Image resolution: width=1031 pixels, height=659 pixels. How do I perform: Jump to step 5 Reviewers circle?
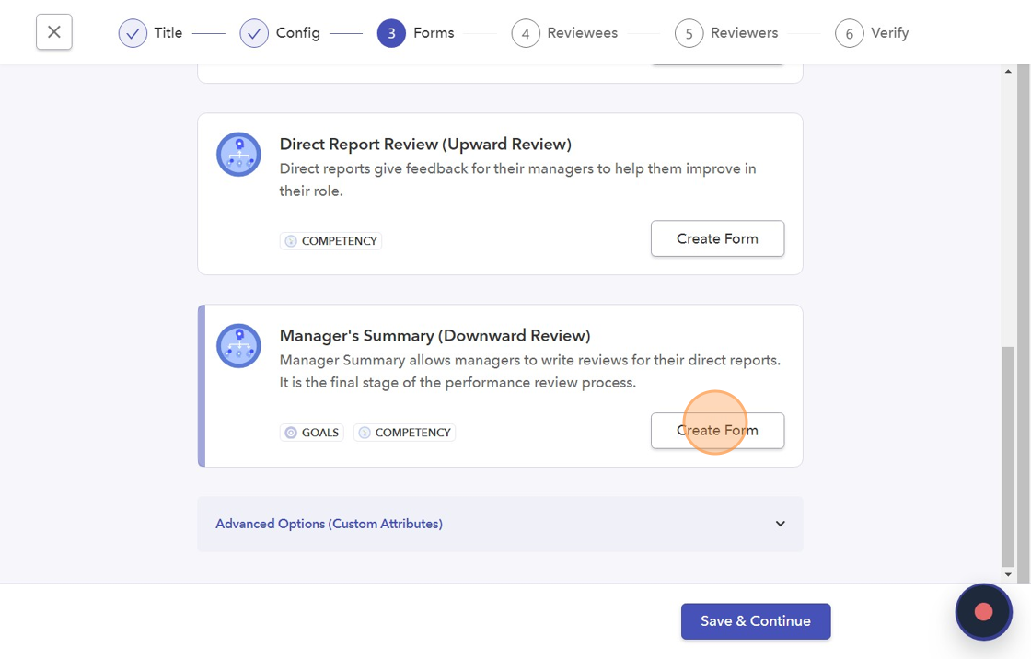click(x=689, y=33)
